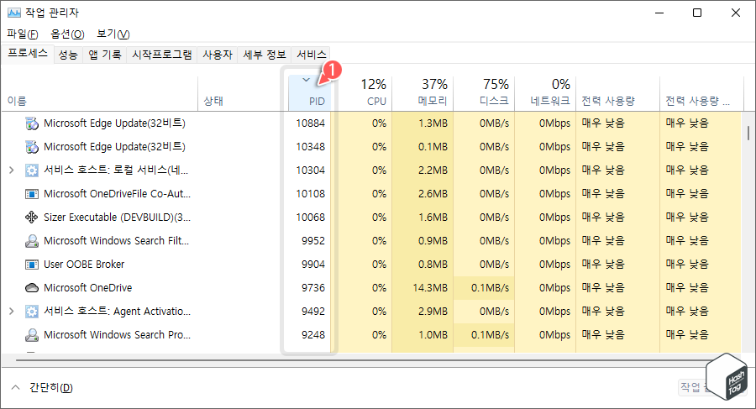Image resolution: width=756 pixels, height=409 pixels.
Task: Click the 2.9MB memory cell
Action: (x=423, y=312)
